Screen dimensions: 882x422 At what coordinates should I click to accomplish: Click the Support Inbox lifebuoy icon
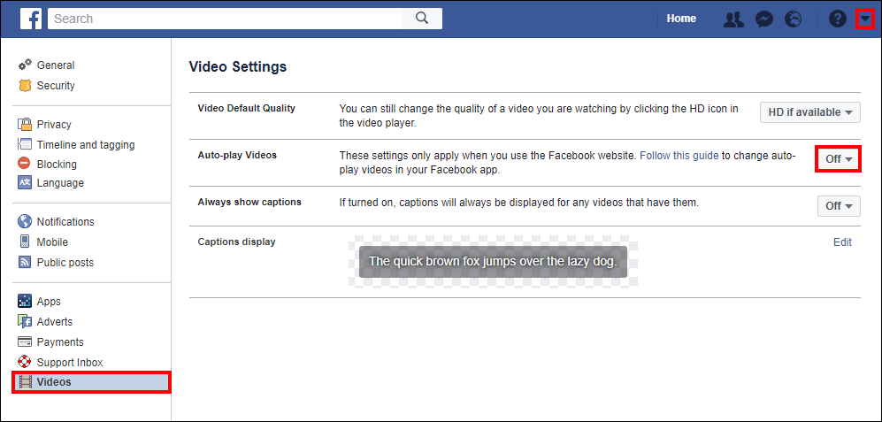click(25, 363)
